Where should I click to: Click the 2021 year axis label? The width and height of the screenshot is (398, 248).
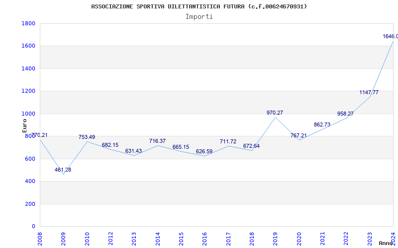(322, 239)
